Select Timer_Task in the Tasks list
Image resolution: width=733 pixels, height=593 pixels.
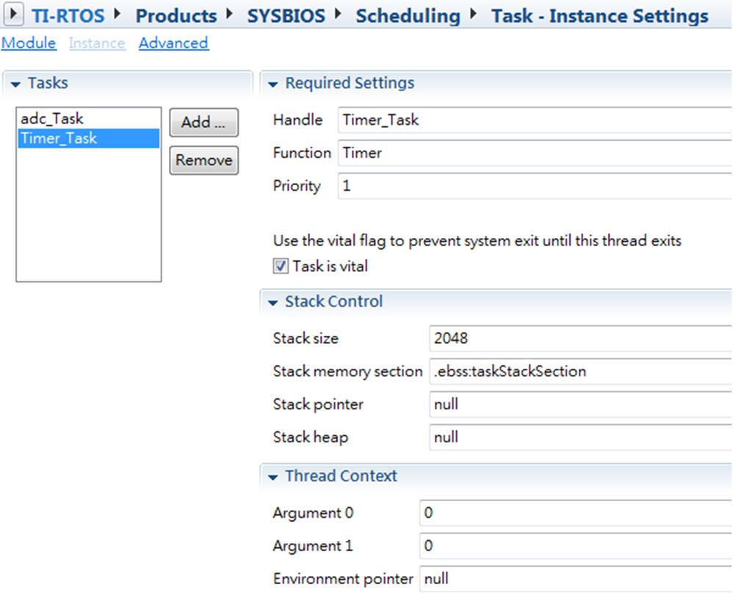pos(88,138)
